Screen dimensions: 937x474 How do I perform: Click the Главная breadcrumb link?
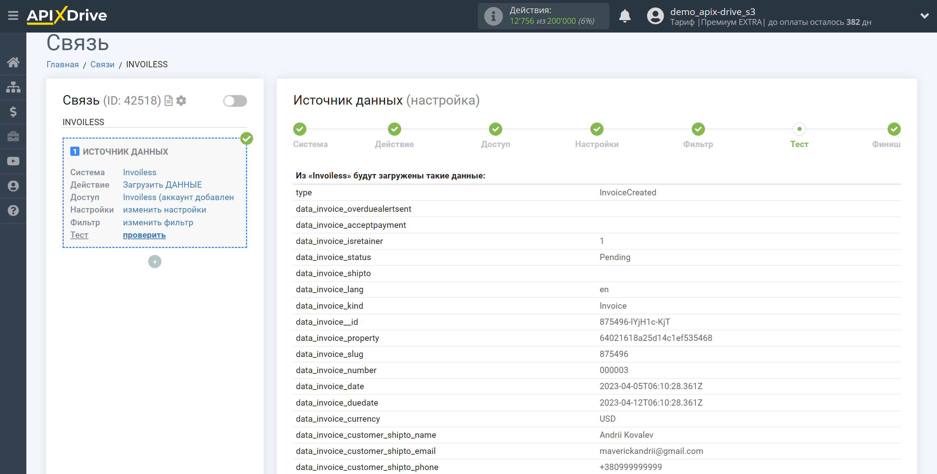click(x=63, y=64)
